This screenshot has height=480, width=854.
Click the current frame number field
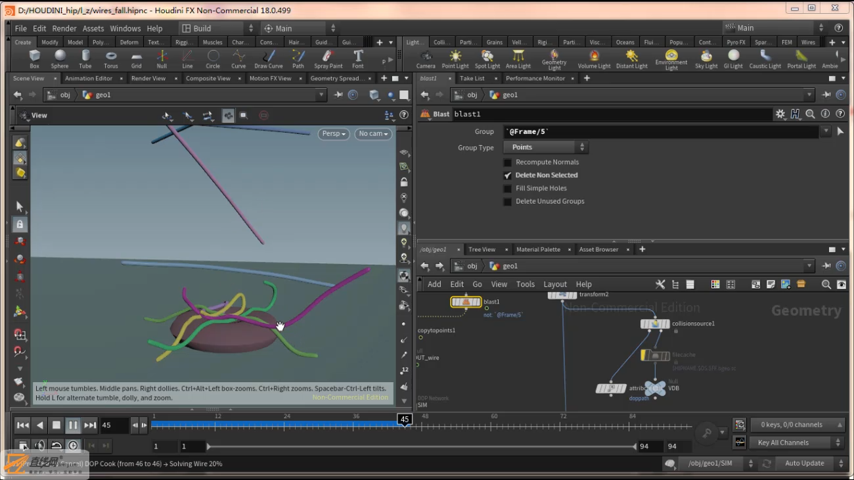114,425
